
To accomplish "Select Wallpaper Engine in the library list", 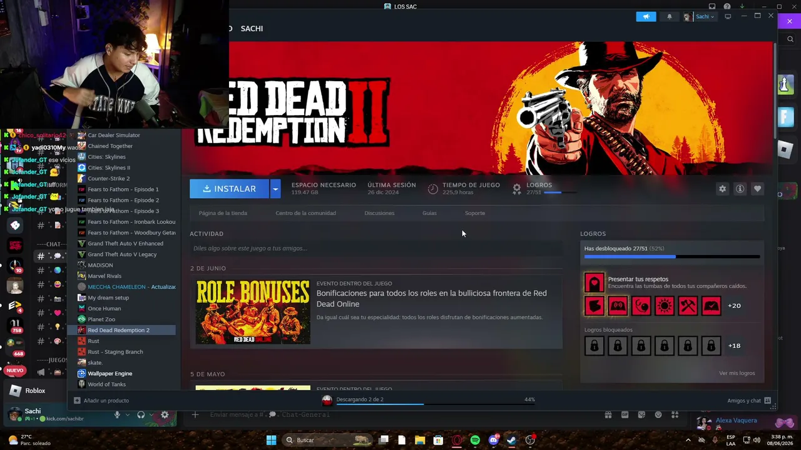I will tap(110, 374).
